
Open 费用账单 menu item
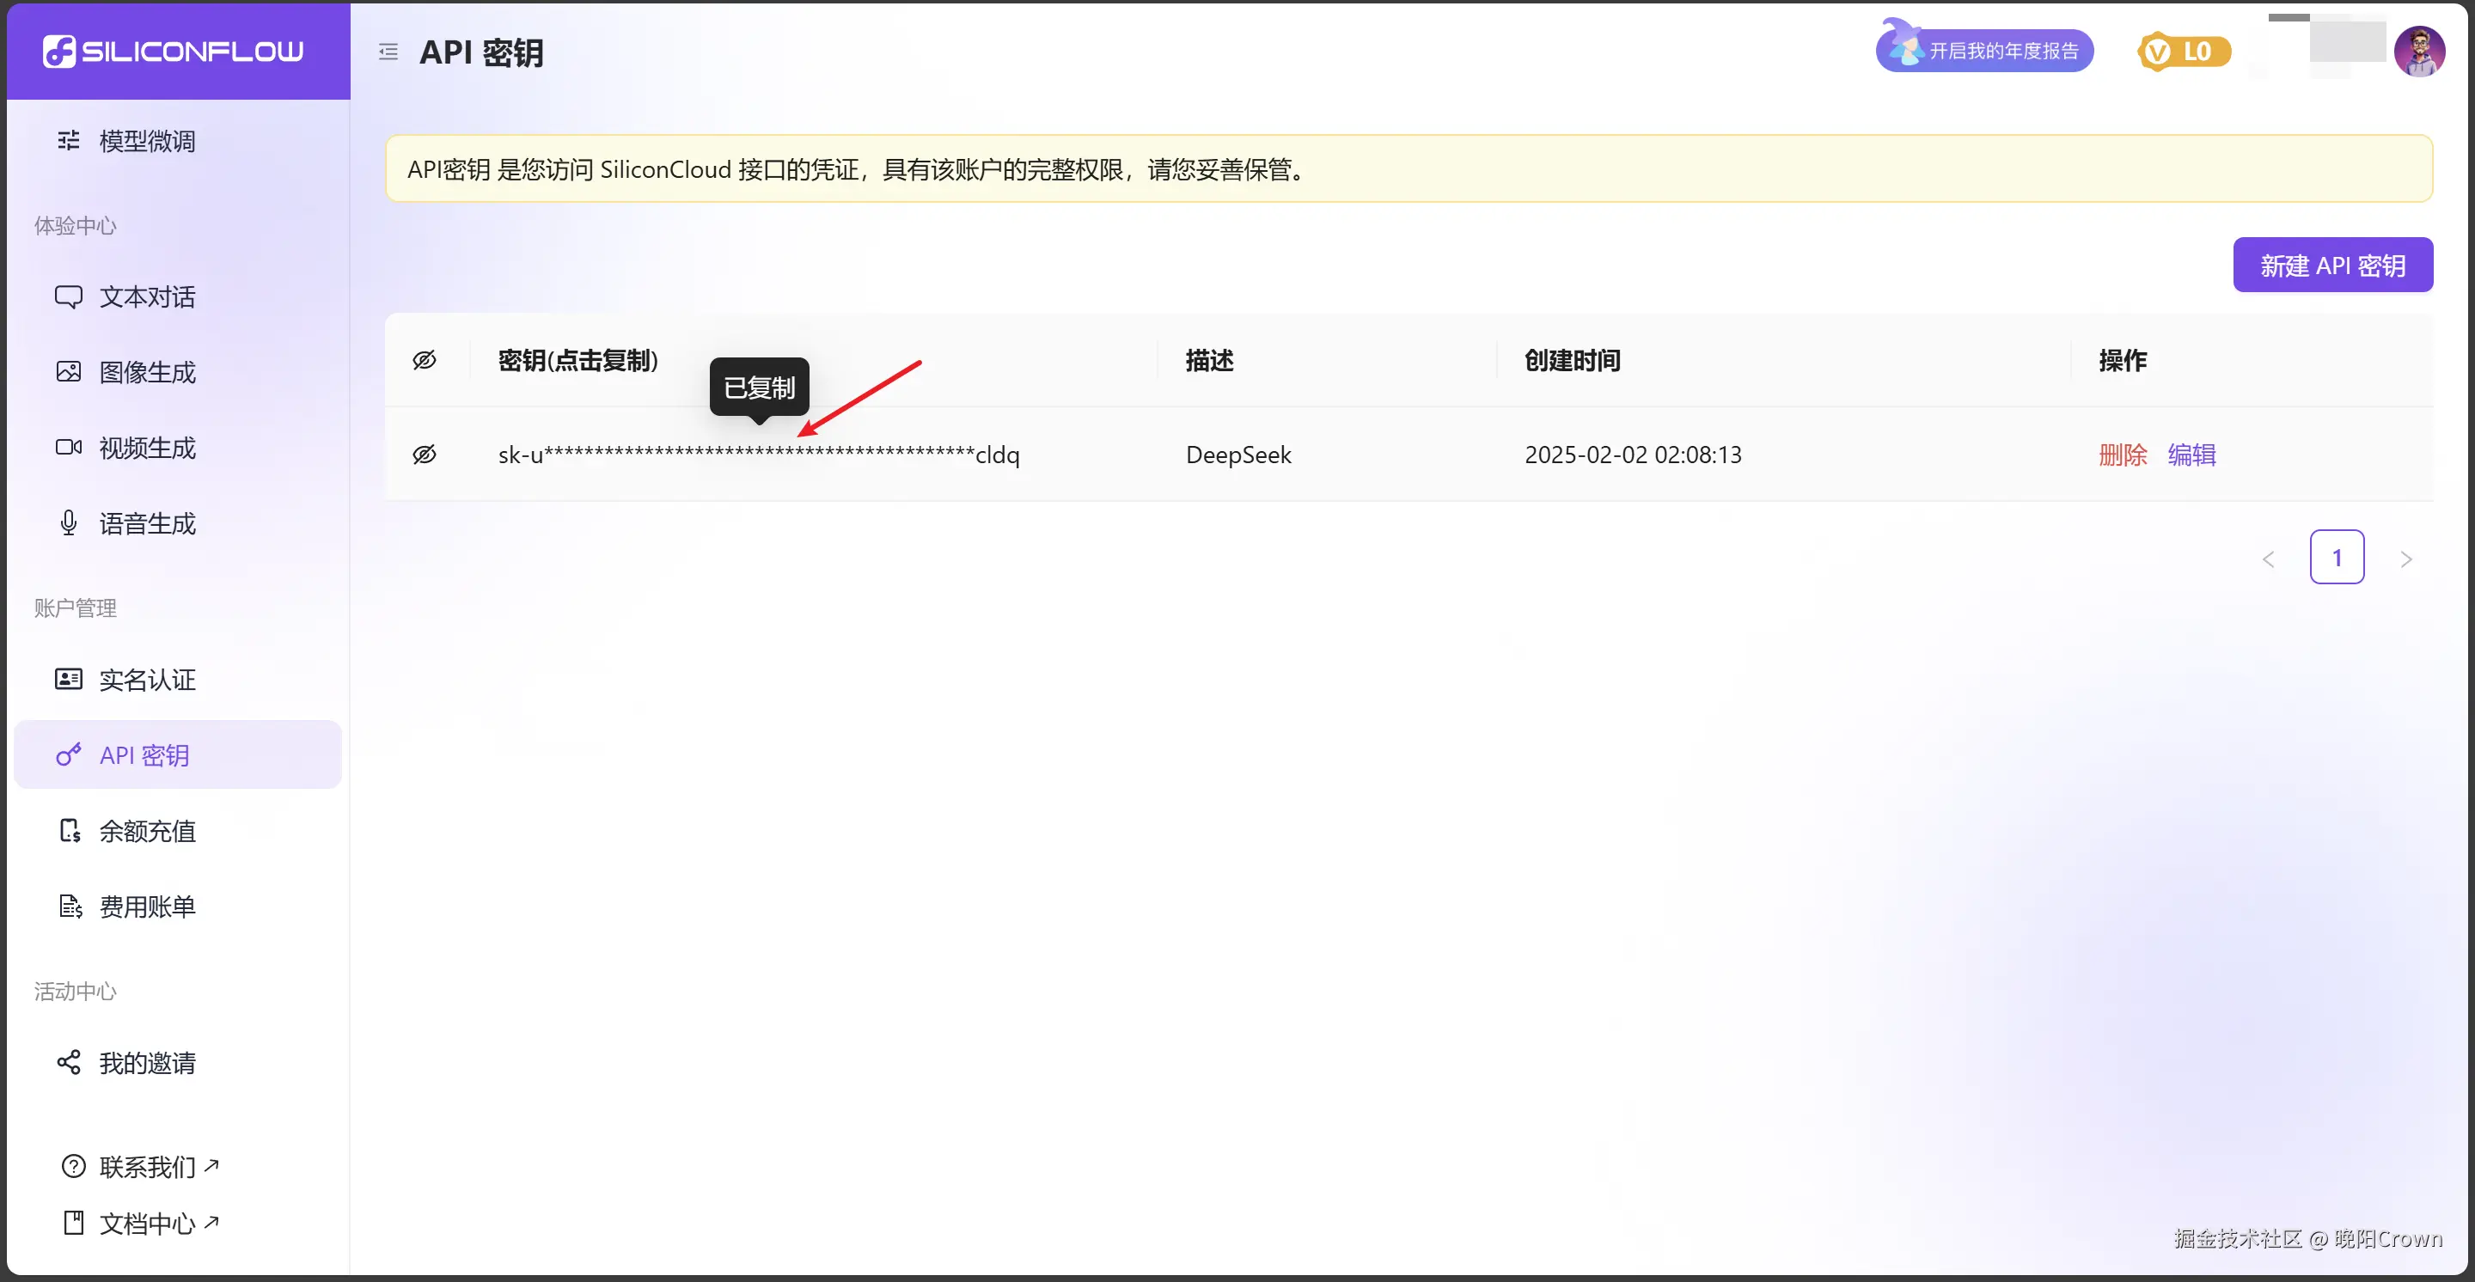tap(146, 907)
